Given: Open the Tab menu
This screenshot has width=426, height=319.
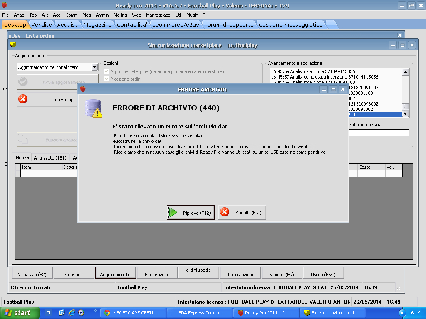Looking at the screenshot, I should coord(33,15).
